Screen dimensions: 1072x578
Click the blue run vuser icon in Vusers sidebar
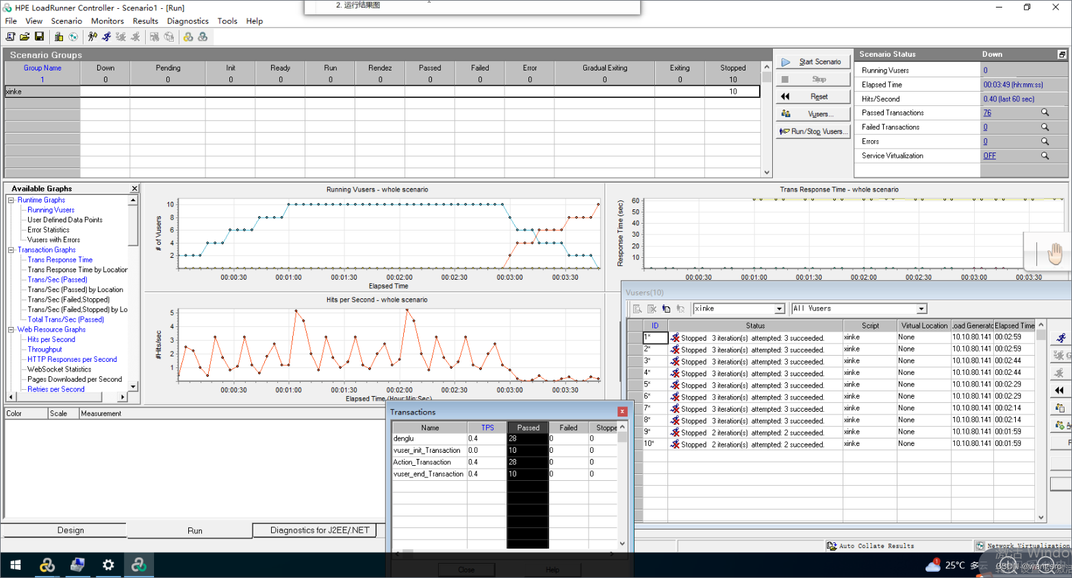[1060, 338]
